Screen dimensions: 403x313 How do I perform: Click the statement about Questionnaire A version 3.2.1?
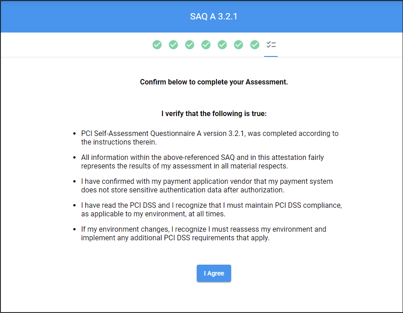coord(210,138)
